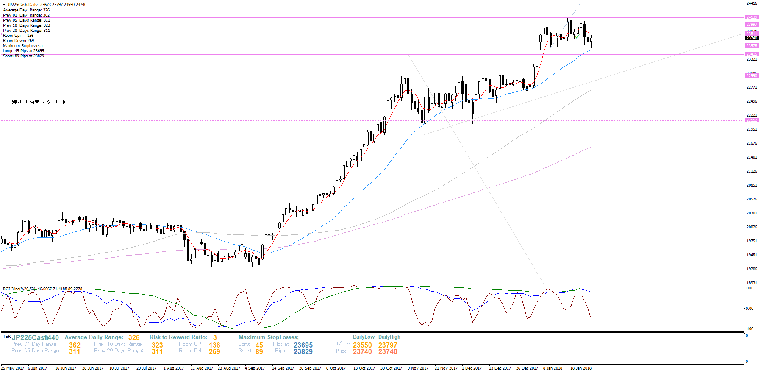Click the 100 level on RCI scale
This screenshot has height=373, width=761.
[x=749, y=288]
